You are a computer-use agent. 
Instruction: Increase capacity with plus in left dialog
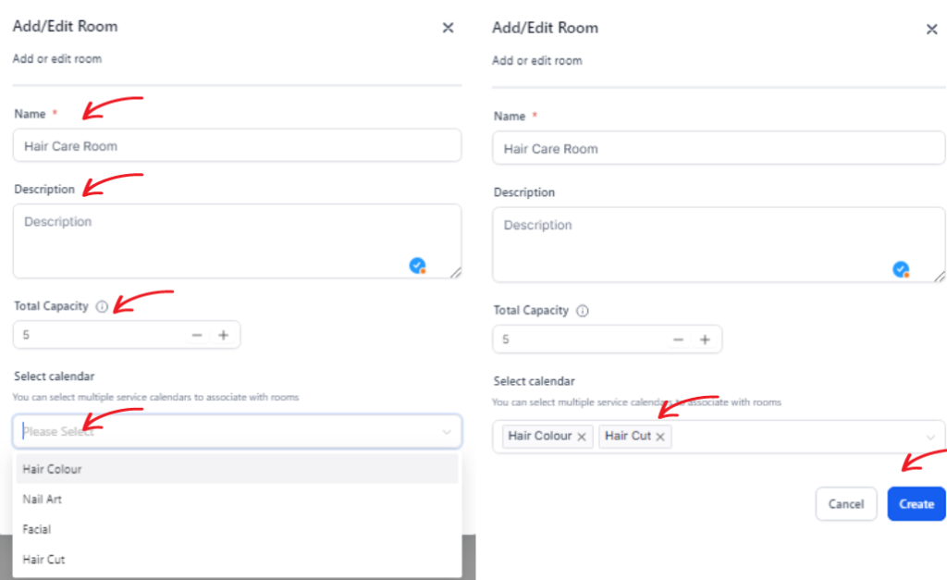224,335
